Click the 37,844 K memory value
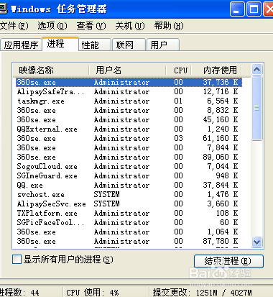This screenshot has width=273, height=297. tap(221, 185)
